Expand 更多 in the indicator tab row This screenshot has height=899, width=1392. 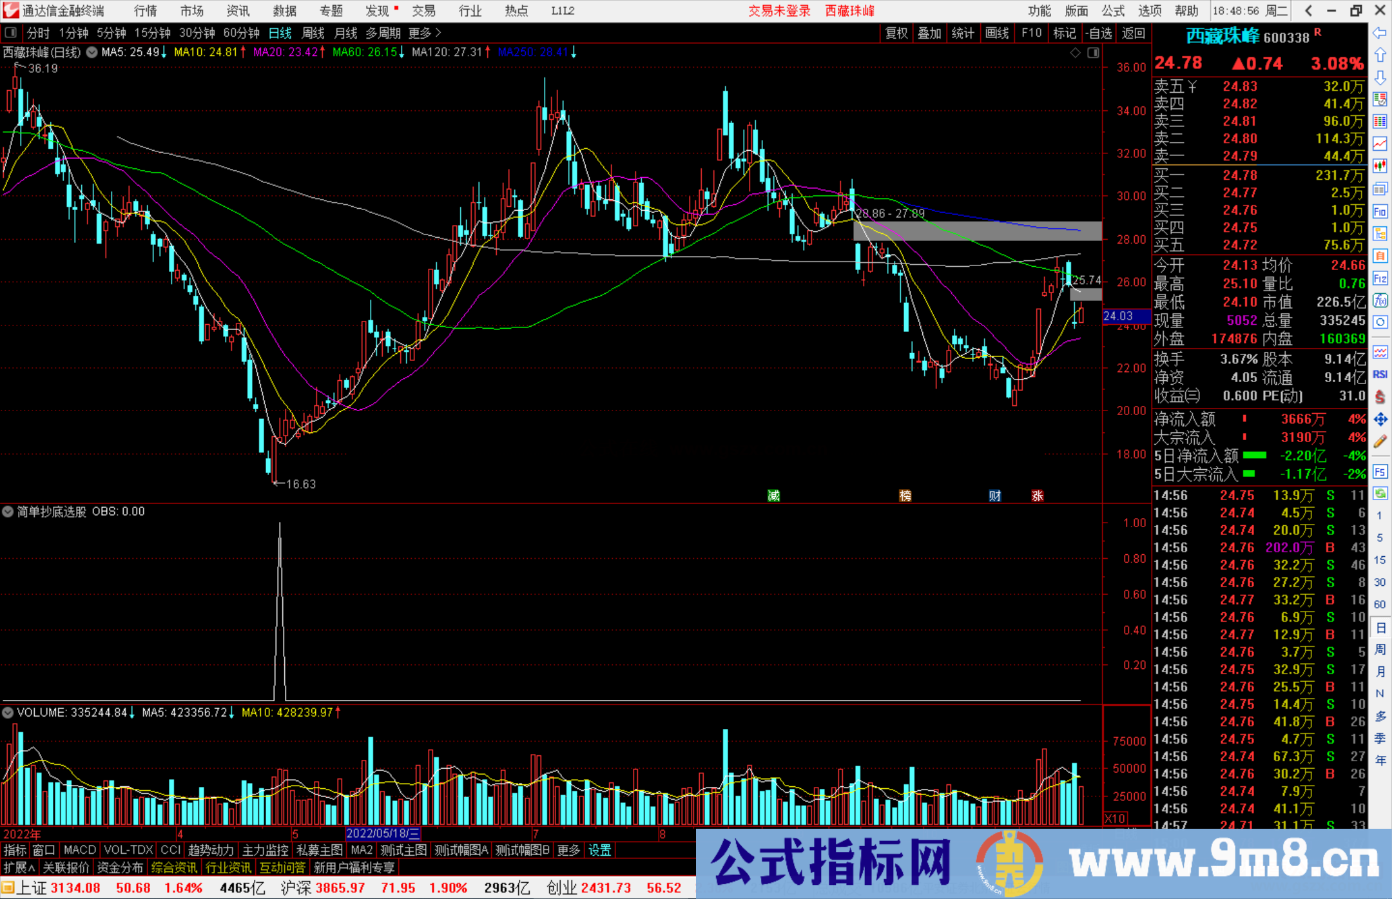(568, 850)
